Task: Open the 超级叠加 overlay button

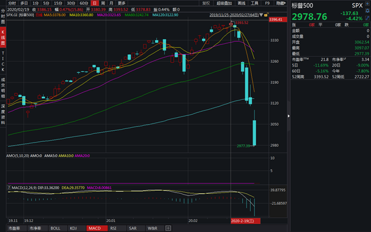Action: coord(224,3)
